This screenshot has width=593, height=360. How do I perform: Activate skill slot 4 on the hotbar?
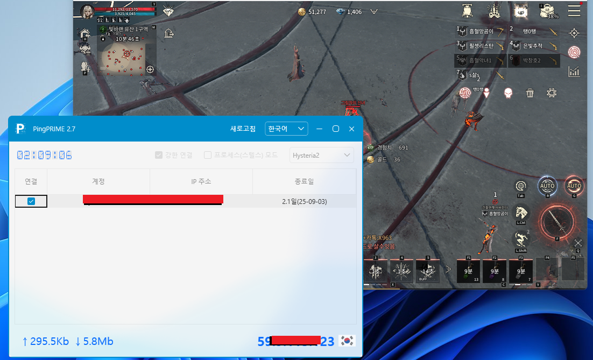pos(401,271)
